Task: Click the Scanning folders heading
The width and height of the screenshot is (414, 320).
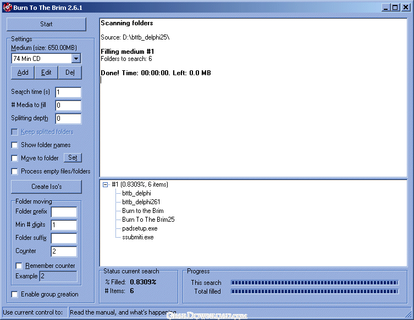Action: pos(127,23)
